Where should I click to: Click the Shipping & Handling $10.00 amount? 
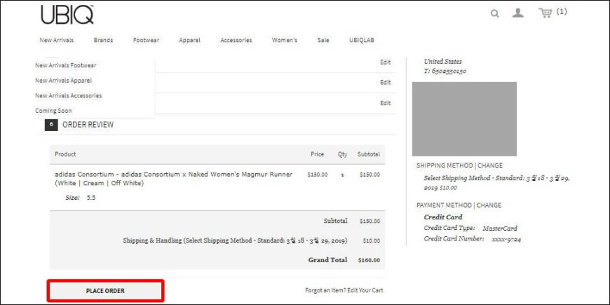coord(371,240)
